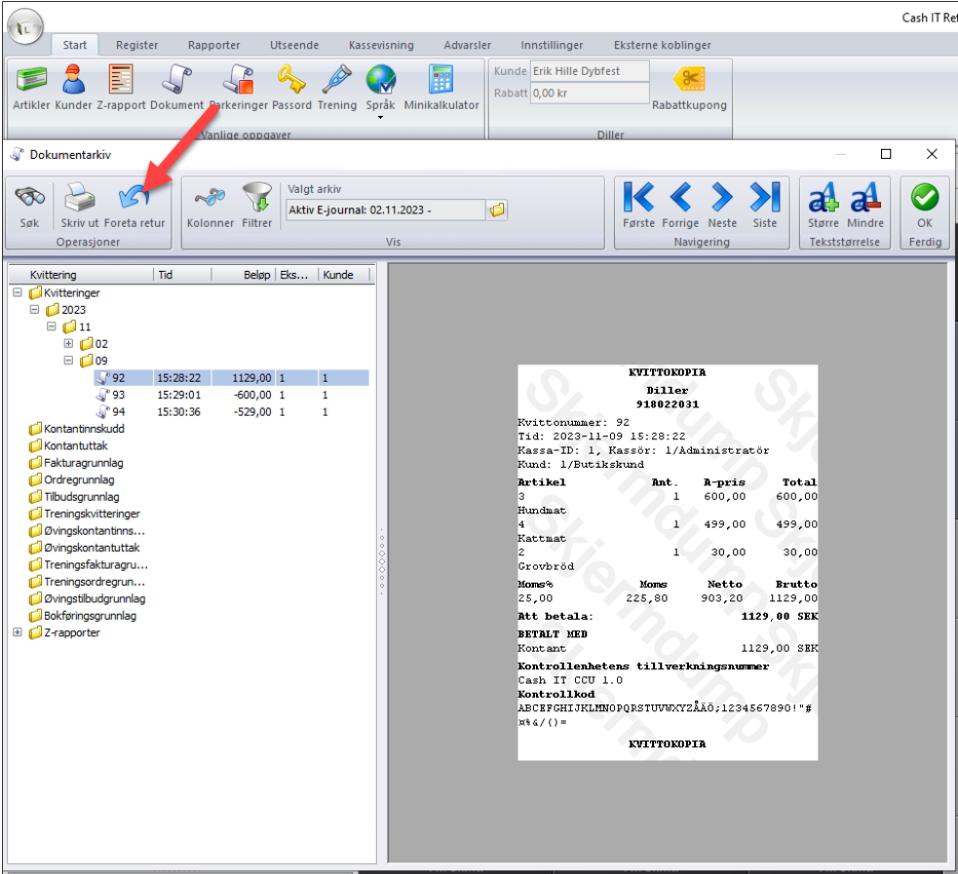Open the Rabattkupong icon

click(x=689, y=82)
